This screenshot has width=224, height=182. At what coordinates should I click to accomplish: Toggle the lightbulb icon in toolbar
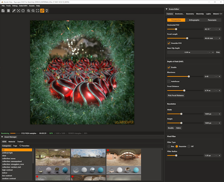47,11
